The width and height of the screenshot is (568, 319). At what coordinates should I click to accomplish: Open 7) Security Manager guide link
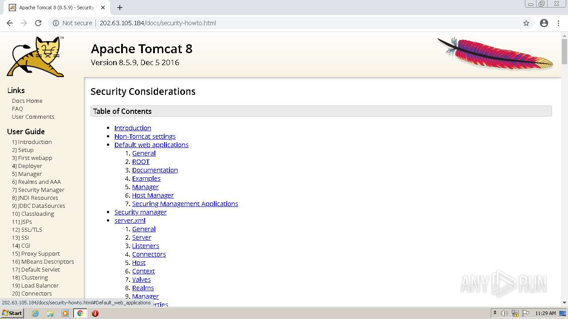[38, 190]
